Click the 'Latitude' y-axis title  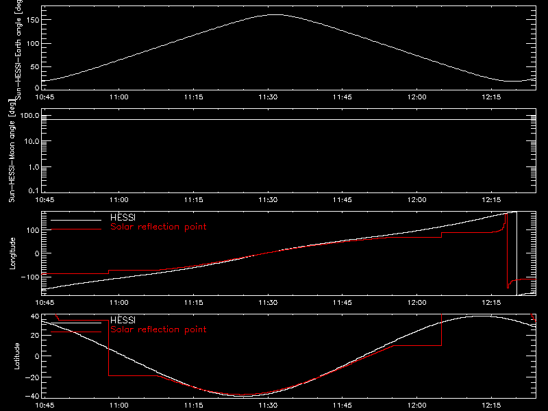click(16, 356)
